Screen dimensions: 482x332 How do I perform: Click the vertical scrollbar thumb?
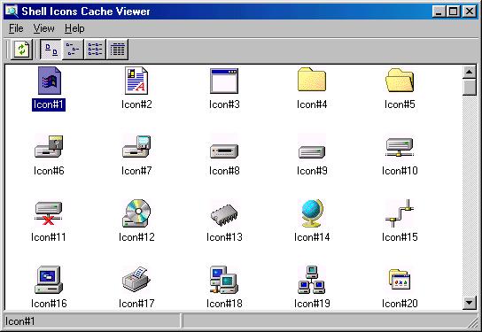pyautogui.click(x=469, y=88)
